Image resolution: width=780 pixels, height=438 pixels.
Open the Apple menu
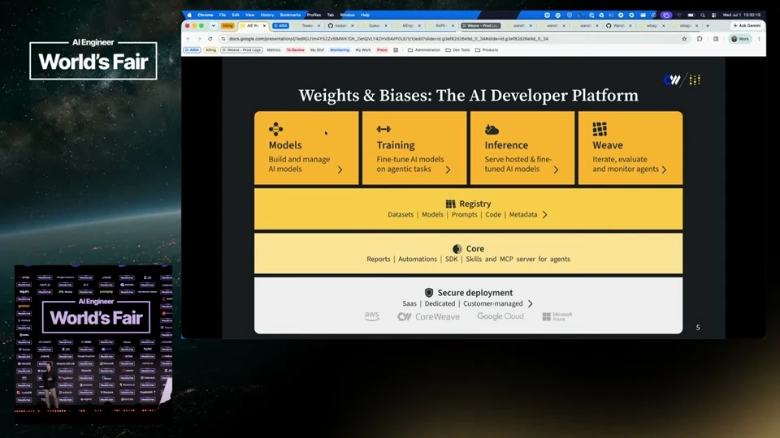coord(189,15)
